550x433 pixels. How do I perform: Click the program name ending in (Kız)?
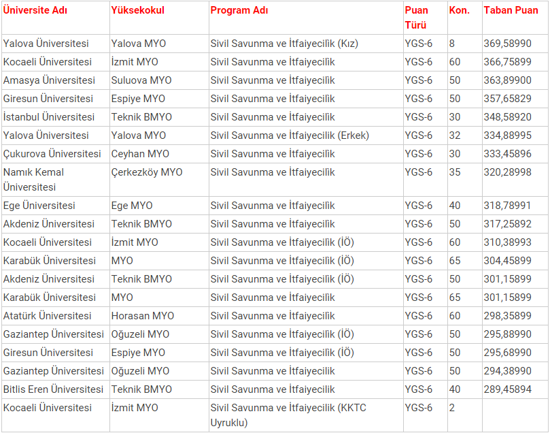[x=284, y=44]
